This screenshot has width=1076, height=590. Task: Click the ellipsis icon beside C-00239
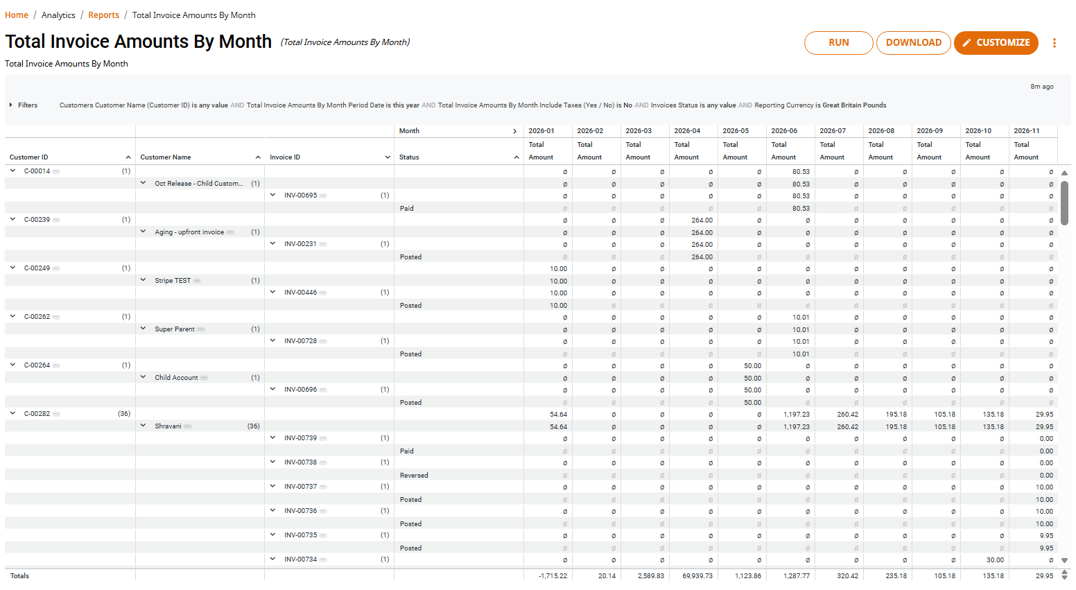pyautogui.click(x=56, y=220)
